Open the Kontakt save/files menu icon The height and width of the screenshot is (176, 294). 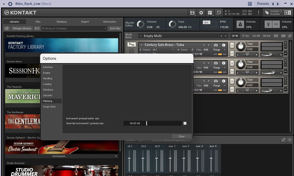(x=192, y=13)
